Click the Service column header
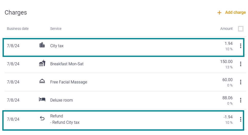The width and height of the screenshot is (248, 135). [56, 29]
